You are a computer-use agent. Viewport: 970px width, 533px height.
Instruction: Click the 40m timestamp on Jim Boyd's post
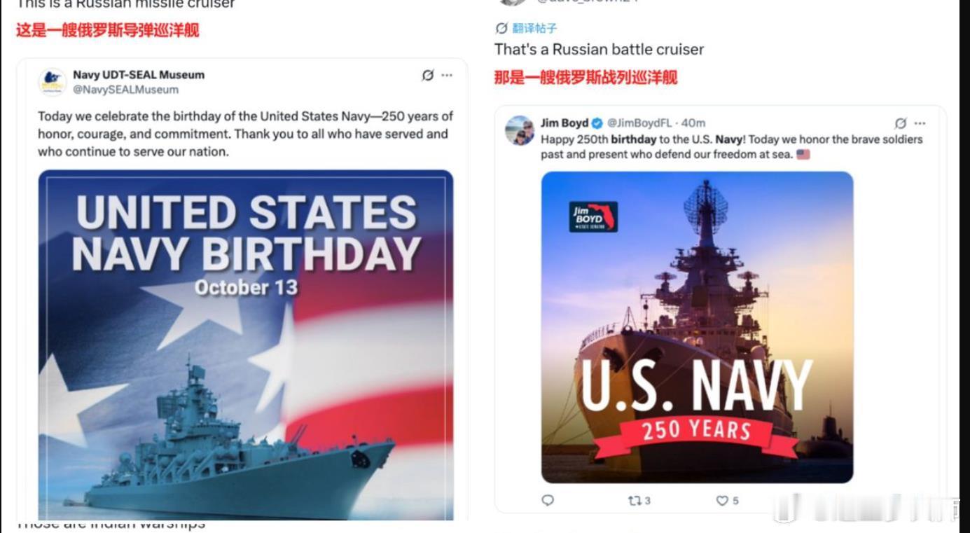point(693,123)
